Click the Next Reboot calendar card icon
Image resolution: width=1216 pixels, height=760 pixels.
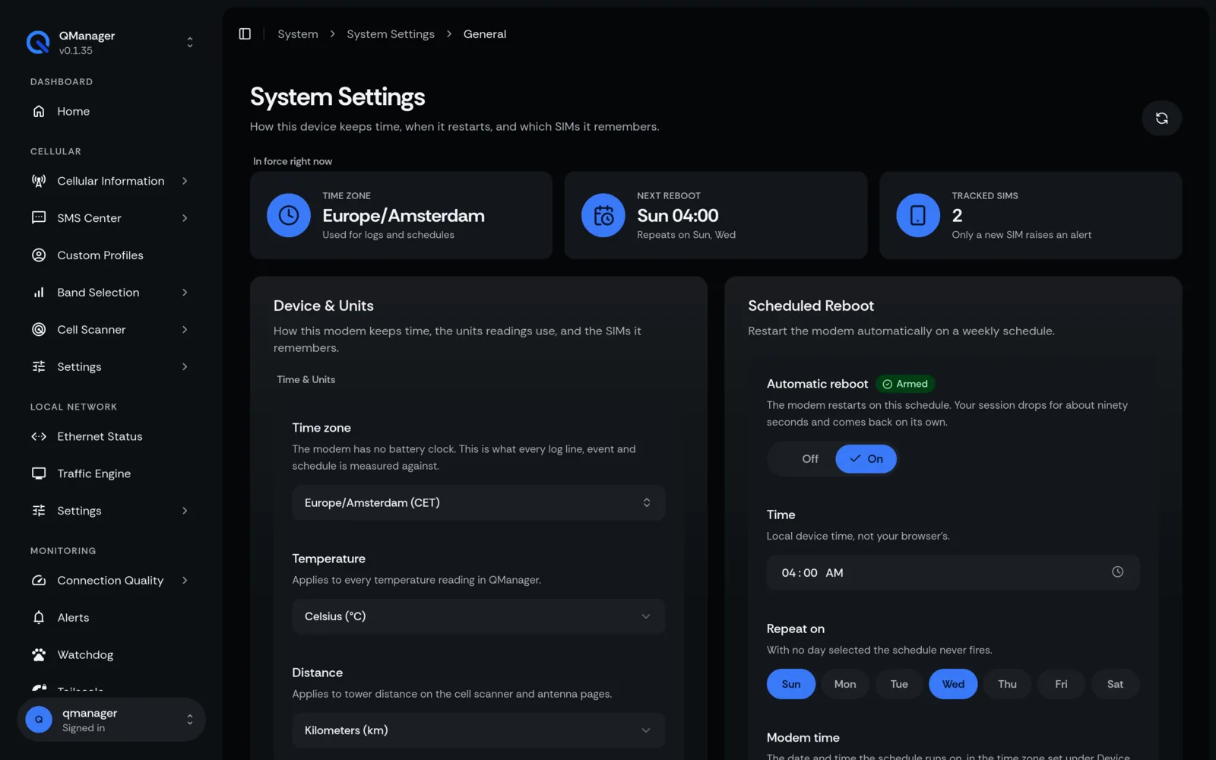pos(603,215)
